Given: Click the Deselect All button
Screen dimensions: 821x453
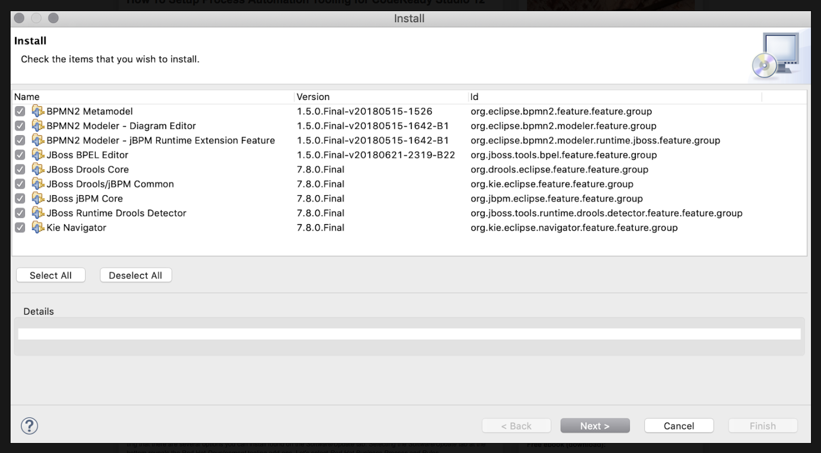Looking at the screenshot, I should click(x=136, y=275).
